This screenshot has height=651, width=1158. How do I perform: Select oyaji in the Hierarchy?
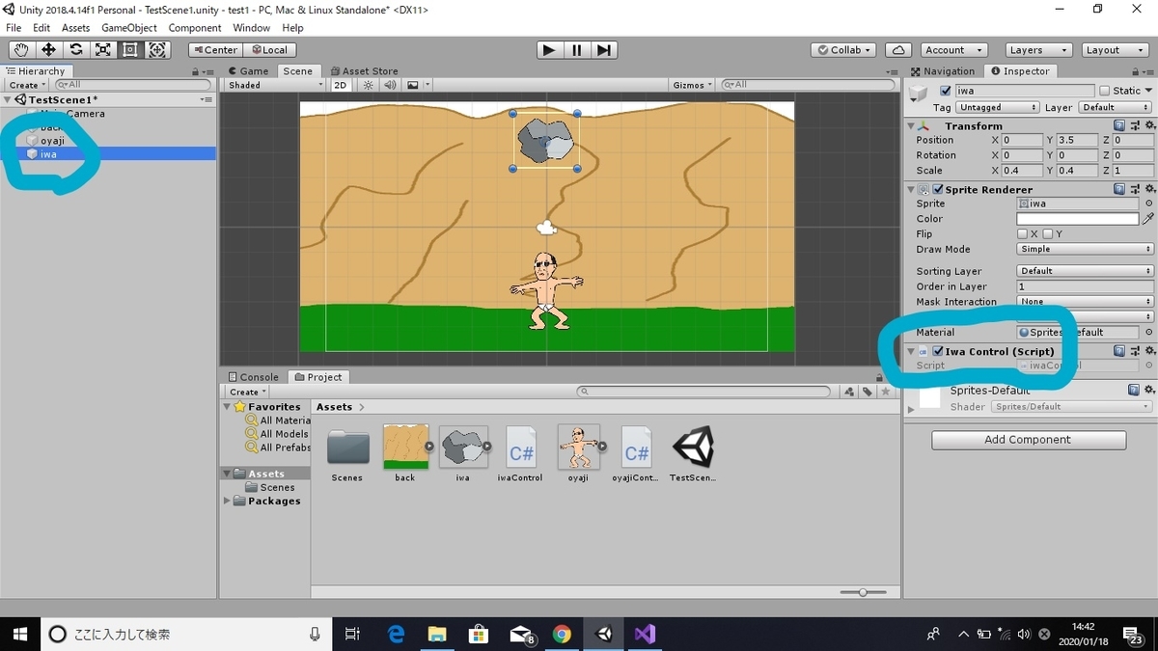tap(52, 141)
